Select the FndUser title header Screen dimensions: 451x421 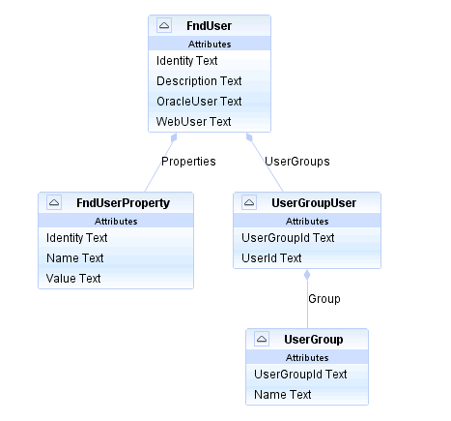coord(210,26)
